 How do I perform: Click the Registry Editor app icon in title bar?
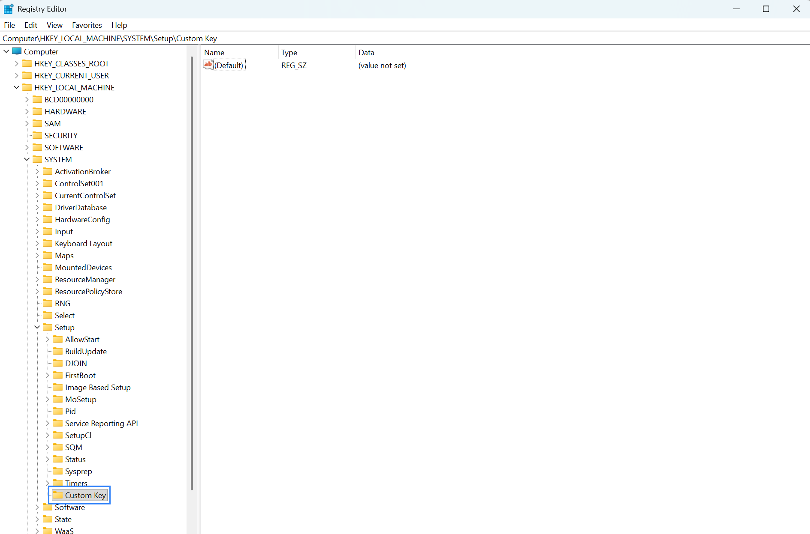pyautogui.click(x=9, y=9)
